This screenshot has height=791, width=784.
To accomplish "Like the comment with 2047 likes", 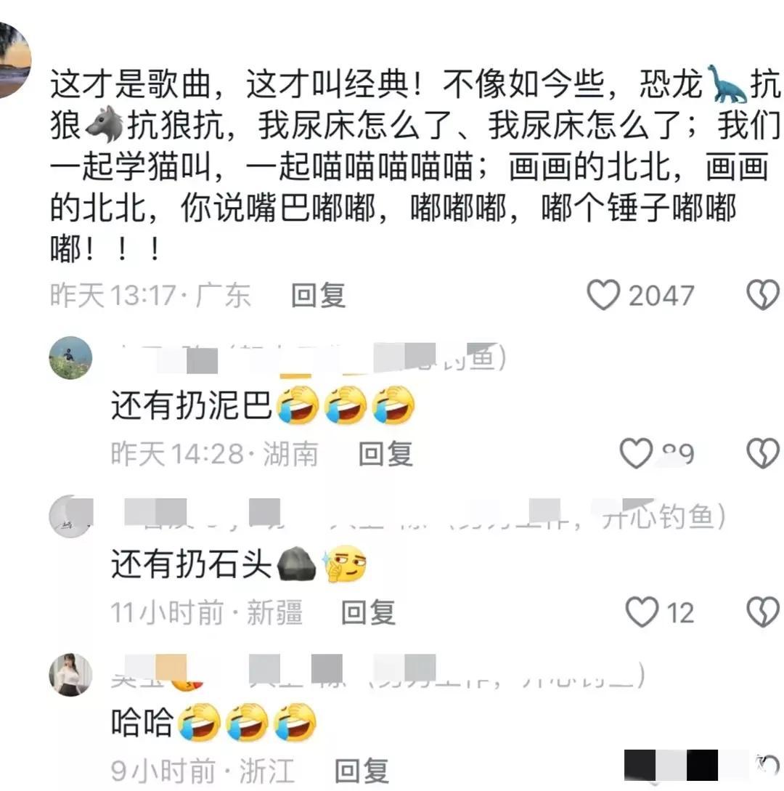I will 603,295.
